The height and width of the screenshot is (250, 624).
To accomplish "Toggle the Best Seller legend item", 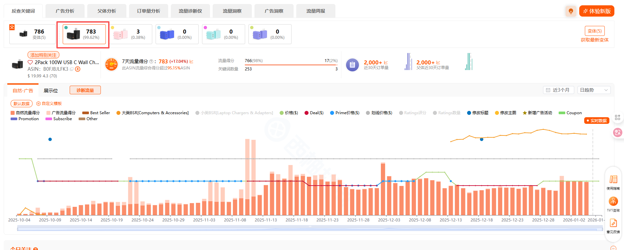I will point(96,113).
